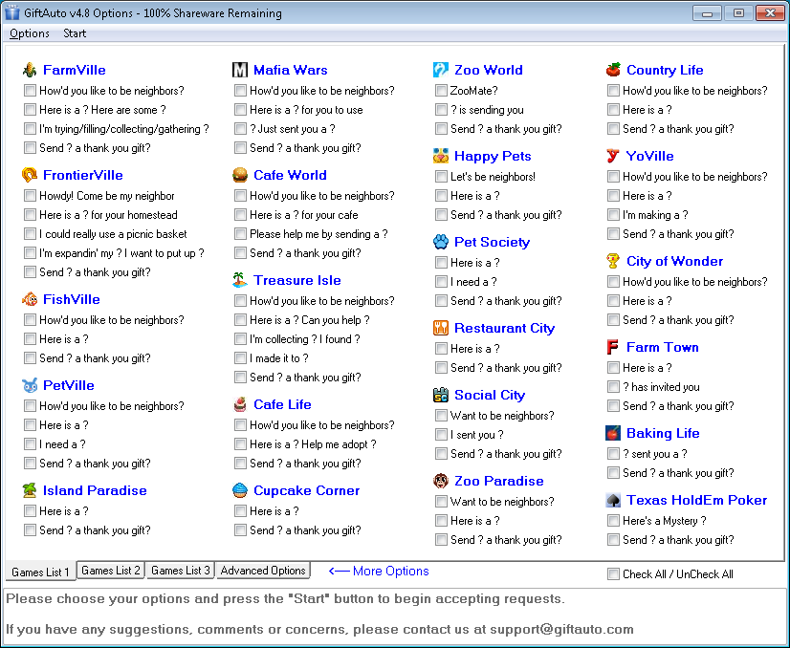This screenshot has width=790, height=648.
Task: Click the Baking Life icon
Action: (x=613, y=433)
